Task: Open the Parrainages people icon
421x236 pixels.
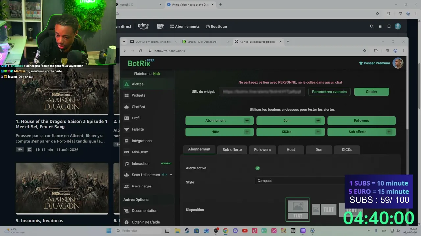Action: tap(126, 186)
